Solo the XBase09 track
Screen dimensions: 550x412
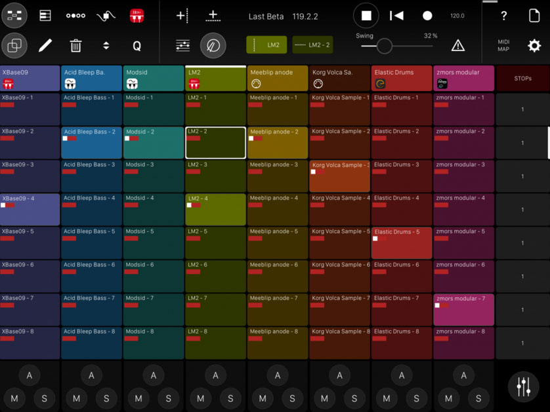click(44, 398)
